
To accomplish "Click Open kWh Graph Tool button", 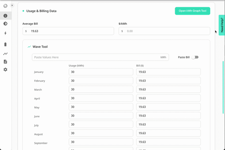I will (192, 11).
